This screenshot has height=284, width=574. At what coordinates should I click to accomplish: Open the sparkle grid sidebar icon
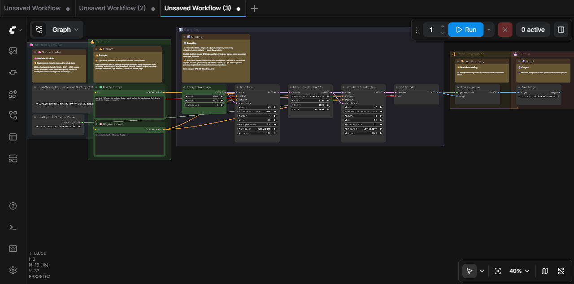[x=13, y=94]
